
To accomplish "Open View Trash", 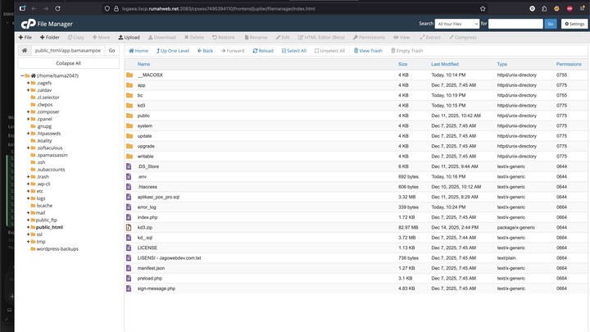I will [x=367, y=51].
